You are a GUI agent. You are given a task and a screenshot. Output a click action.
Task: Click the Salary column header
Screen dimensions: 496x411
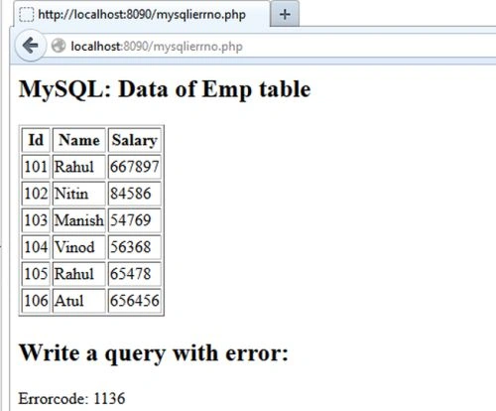click(x=135, y=140)
